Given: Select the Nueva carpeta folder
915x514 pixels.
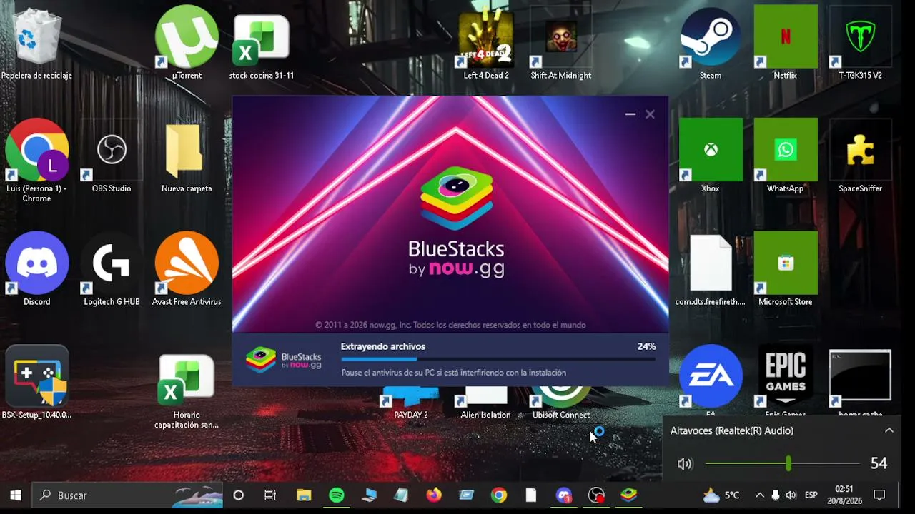Looking at the screenshot, I should coord(187,157).
